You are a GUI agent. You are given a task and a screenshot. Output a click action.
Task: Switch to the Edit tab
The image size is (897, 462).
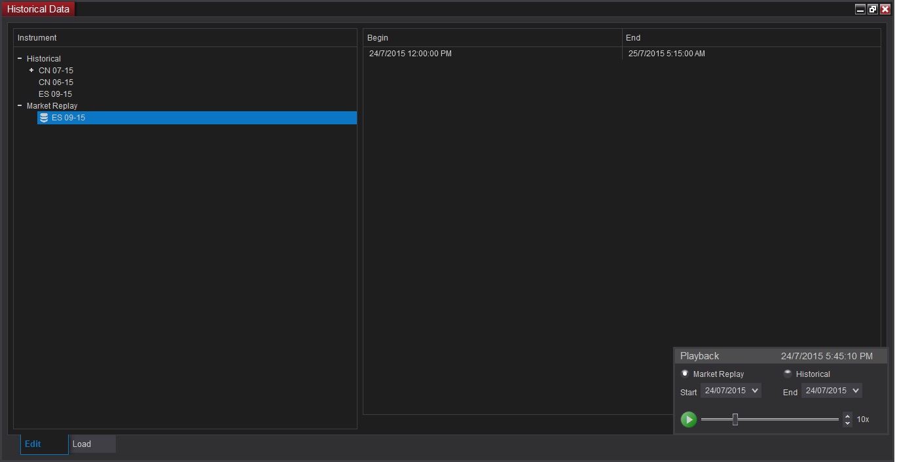45,444
